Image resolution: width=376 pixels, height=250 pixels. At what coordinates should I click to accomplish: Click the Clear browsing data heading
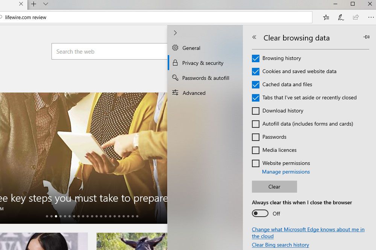(x=296, y=38)
